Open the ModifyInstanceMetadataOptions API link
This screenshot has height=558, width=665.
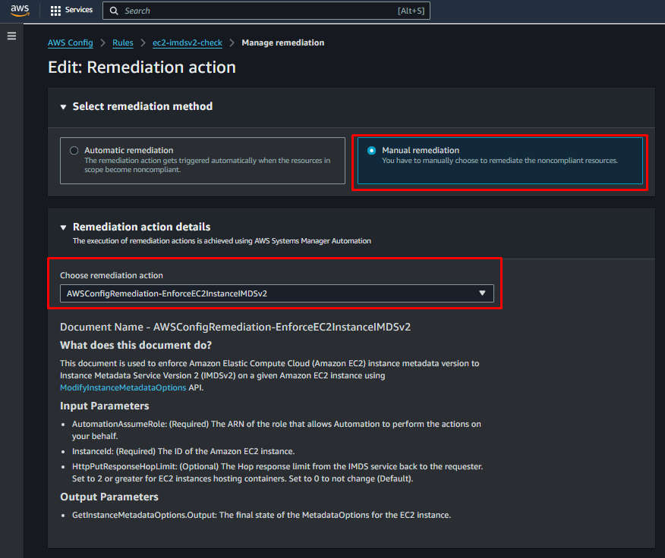[123, 387]
